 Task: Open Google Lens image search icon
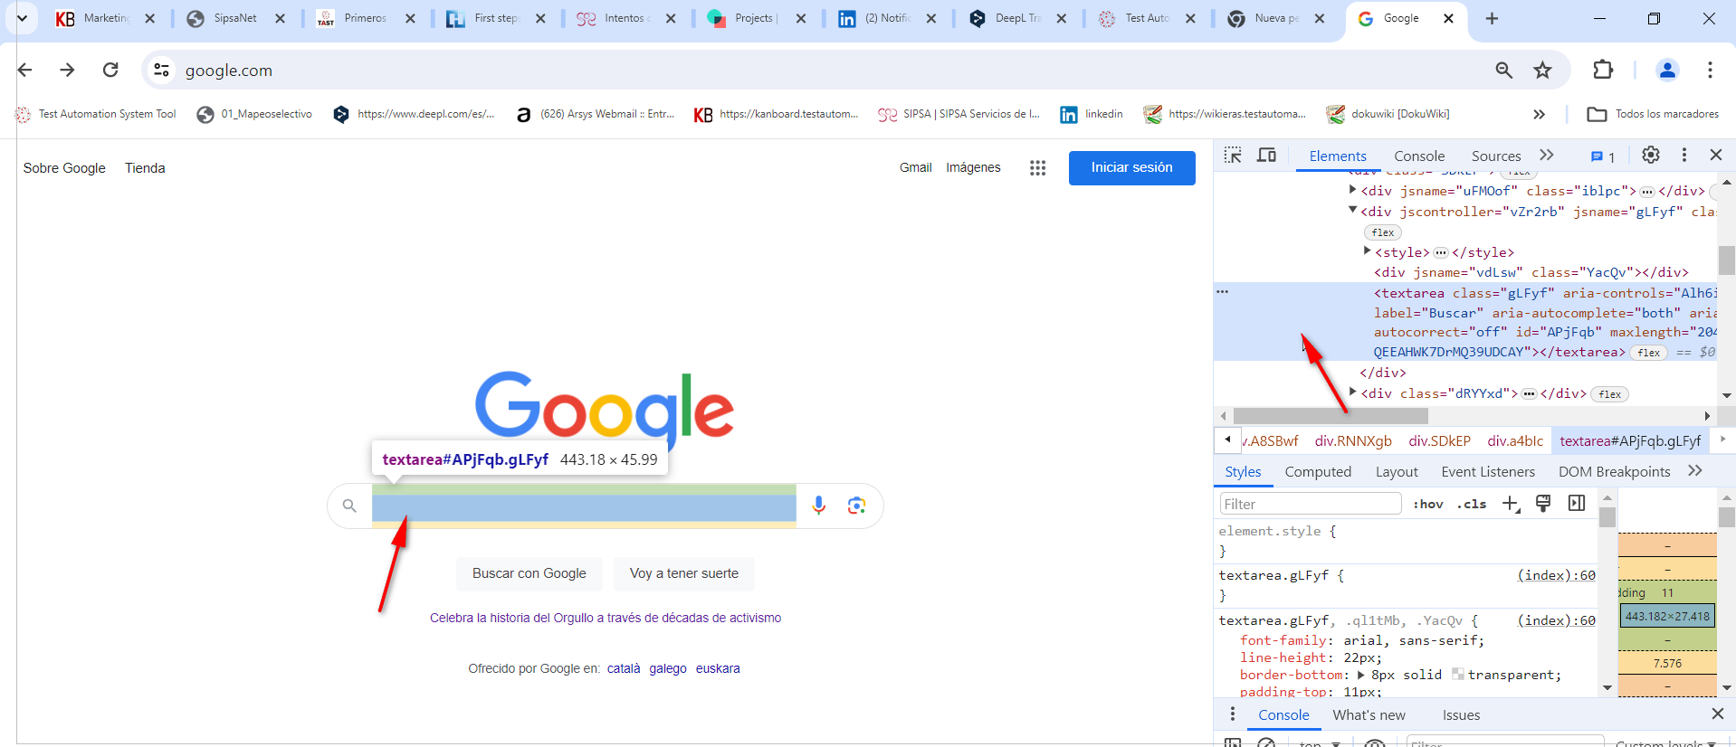[x=856, y=506]
